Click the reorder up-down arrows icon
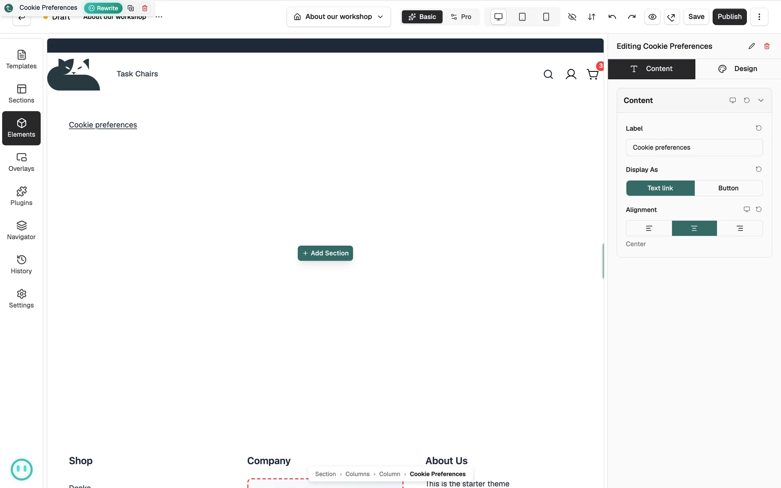This screenshot has height=488, width=781. click(x=592, y=17)
